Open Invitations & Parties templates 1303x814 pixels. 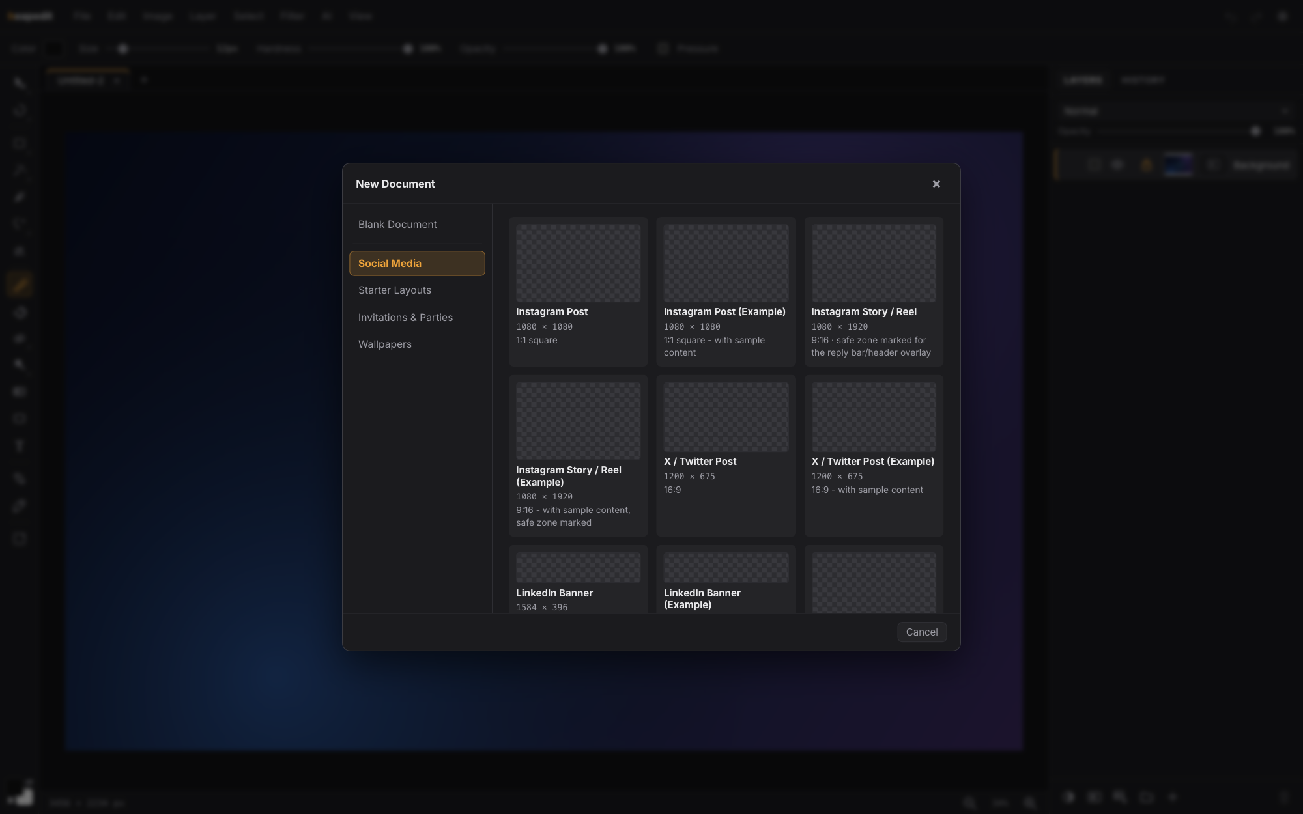pos(417,317)
